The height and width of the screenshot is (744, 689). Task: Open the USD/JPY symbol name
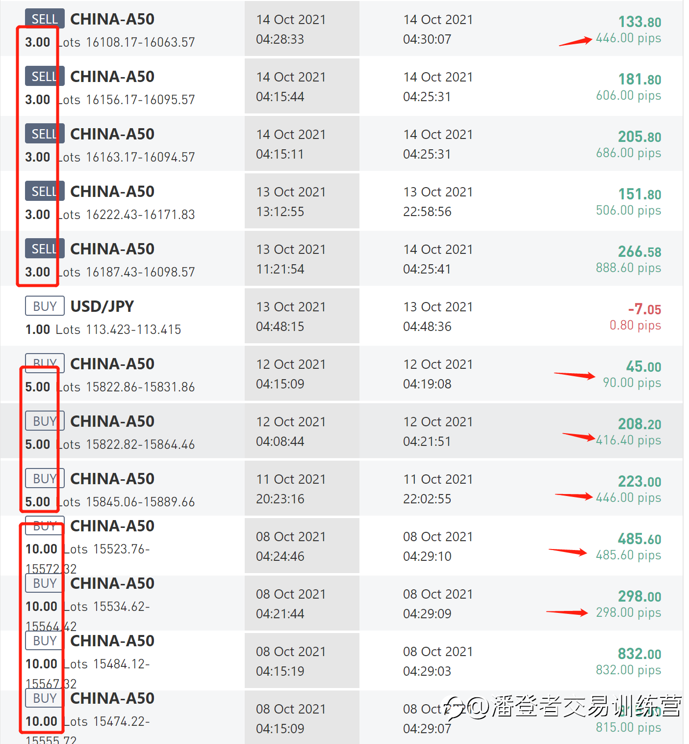pos(102,306)
